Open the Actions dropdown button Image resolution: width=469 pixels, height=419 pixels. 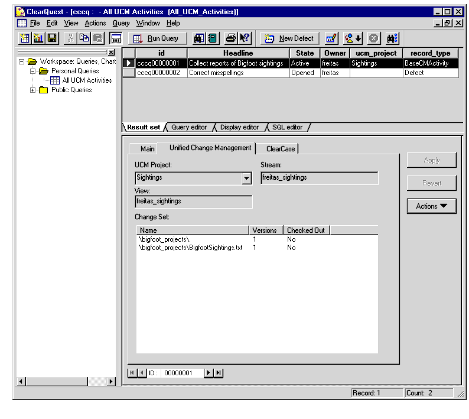coord(431,206)
